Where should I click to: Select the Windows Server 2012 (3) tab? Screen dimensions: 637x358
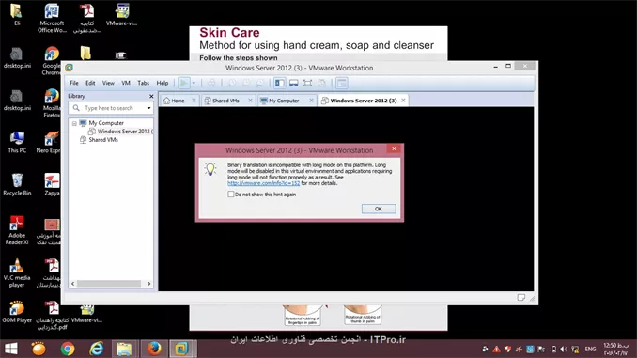point(364,101)
